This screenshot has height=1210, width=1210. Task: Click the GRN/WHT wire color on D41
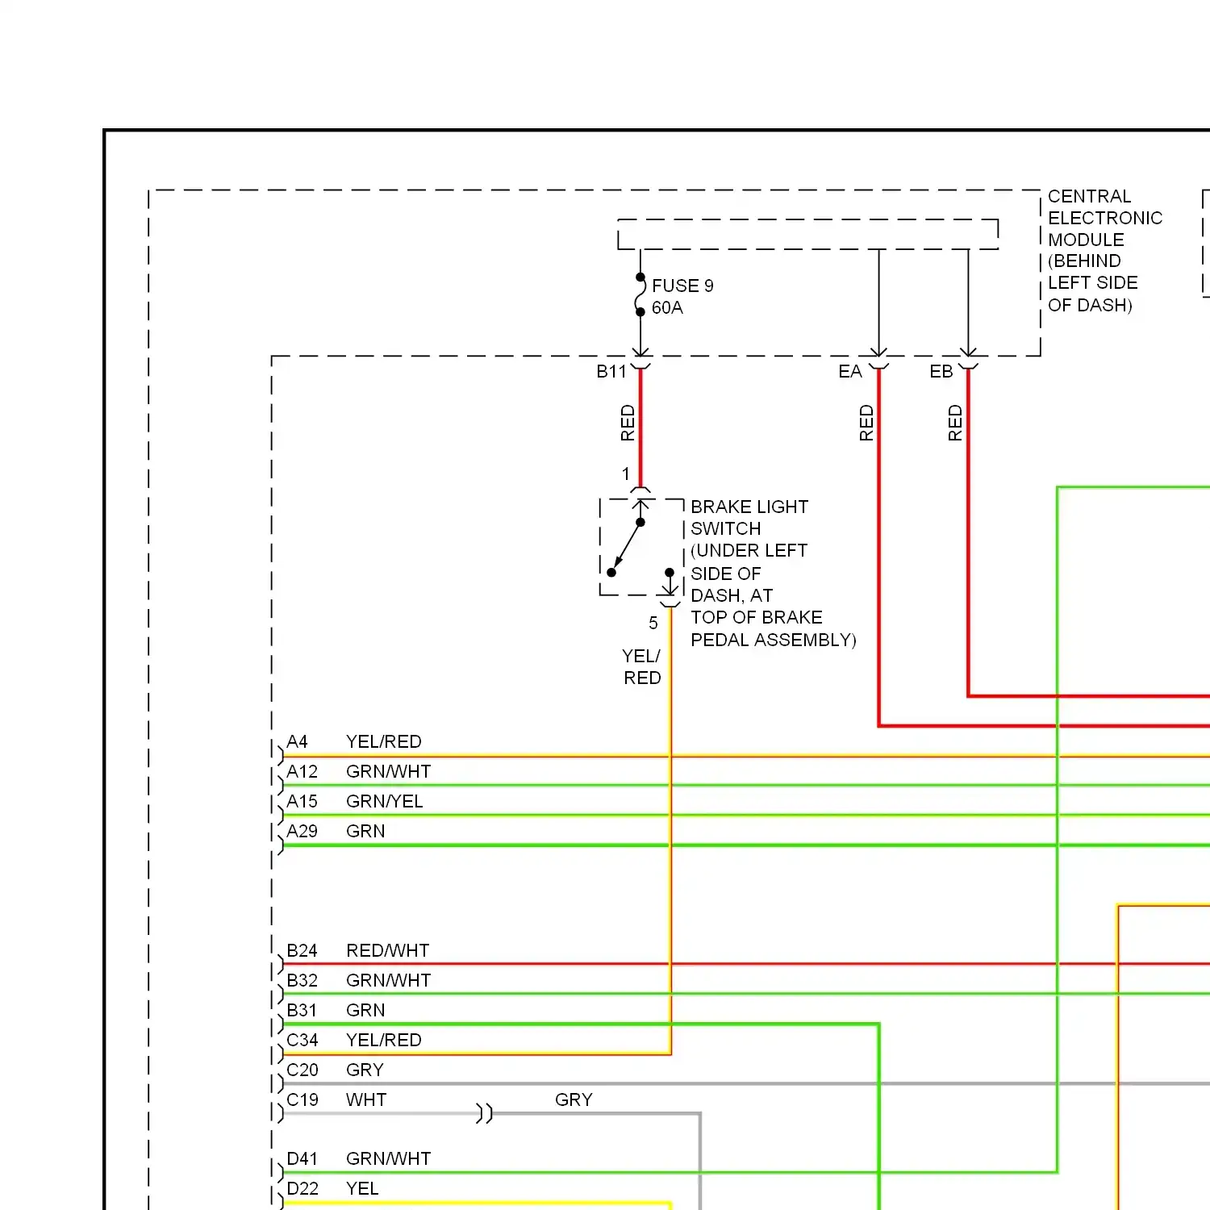[x=389, y=1158]
